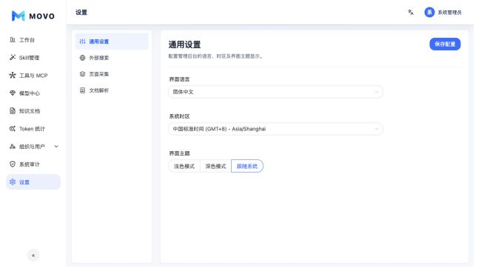
Task: Expand the 组织与用户 chevron
Action: click(x=56, y=147)
